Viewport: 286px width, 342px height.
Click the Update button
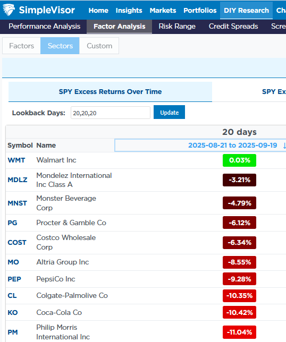[x=169, y=113]
